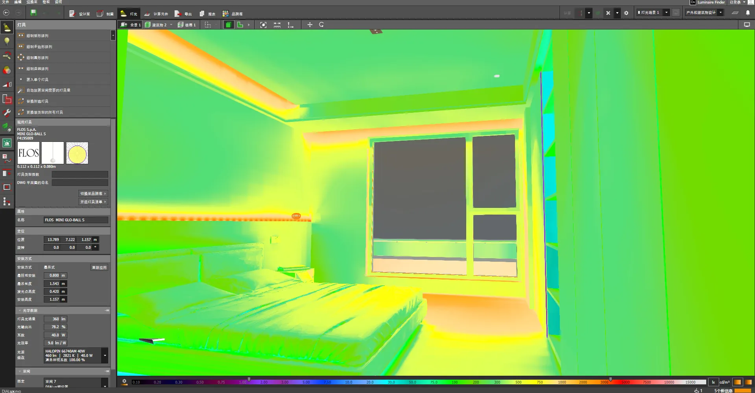Click the FLOS brand logo thumbnail
Viewport: 755px width, 393px height.
coord(28,153)
